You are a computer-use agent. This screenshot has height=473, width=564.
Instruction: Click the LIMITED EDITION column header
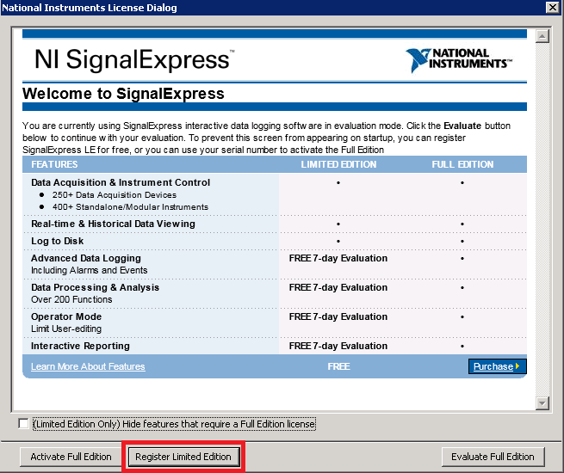338,164
